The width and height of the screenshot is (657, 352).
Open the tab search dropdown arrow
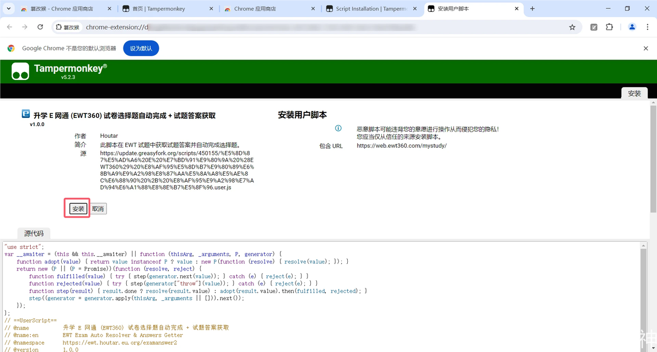coord(8,8)
